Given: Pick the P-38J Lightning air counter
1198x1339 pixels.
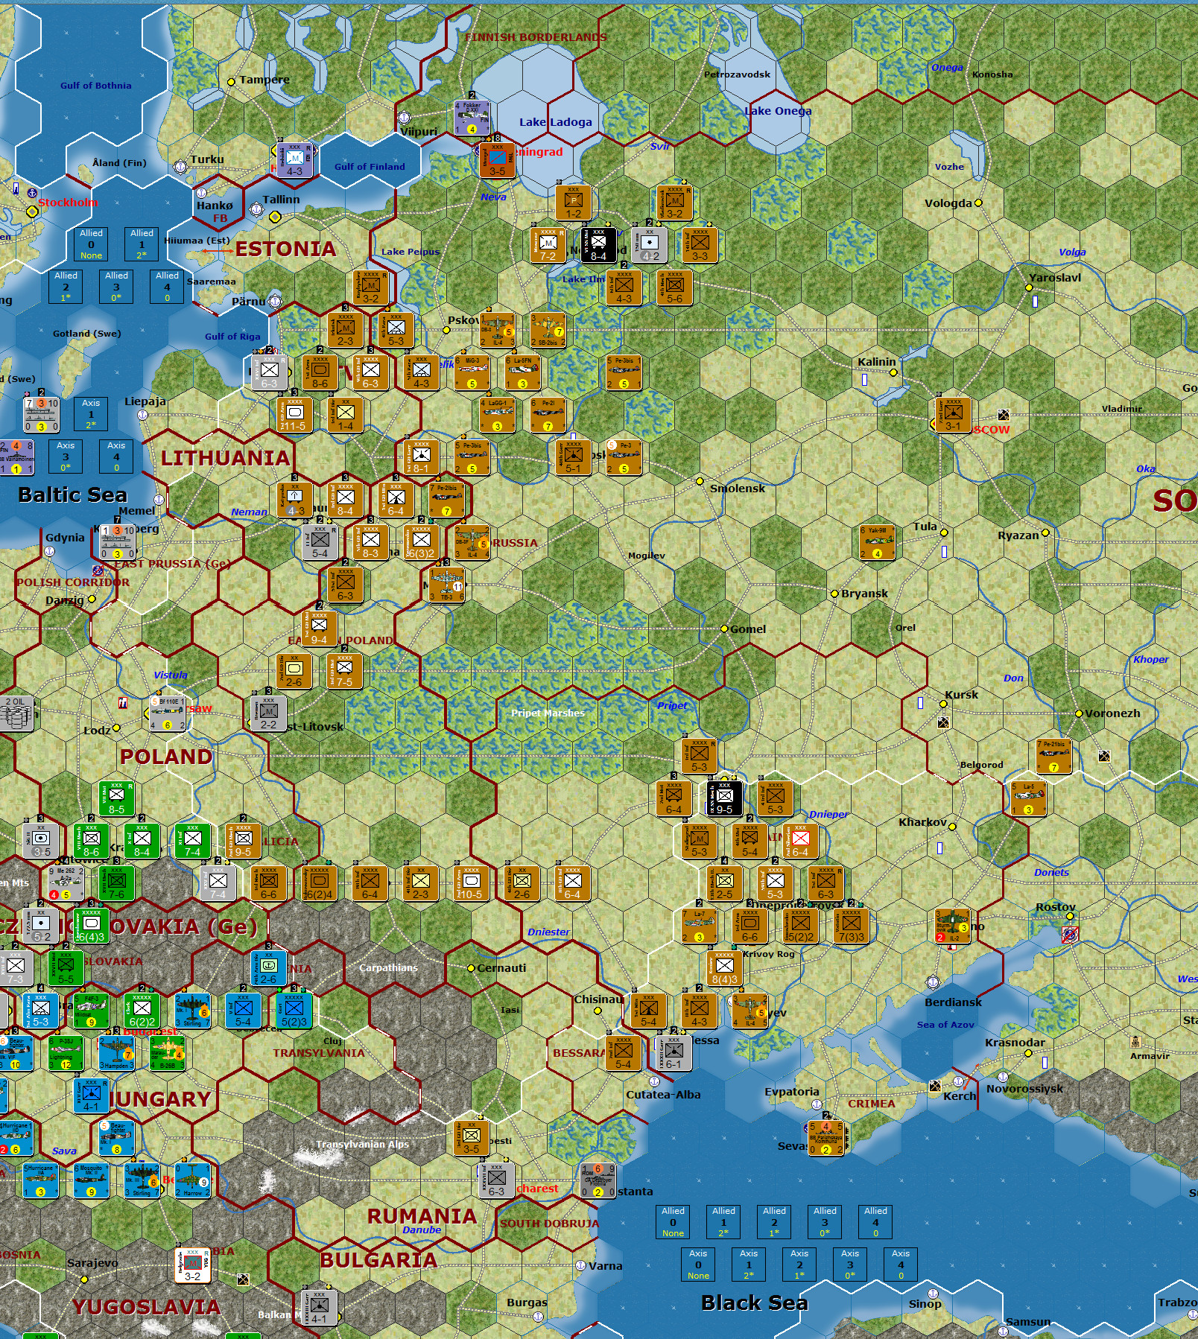Looking at the screenshot, I should (x=66, y=1053).
